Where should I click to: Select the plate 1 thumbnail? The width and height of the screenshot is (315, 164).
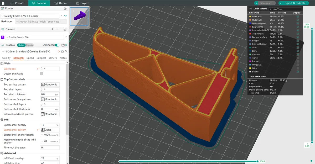(x=79, y=17)
